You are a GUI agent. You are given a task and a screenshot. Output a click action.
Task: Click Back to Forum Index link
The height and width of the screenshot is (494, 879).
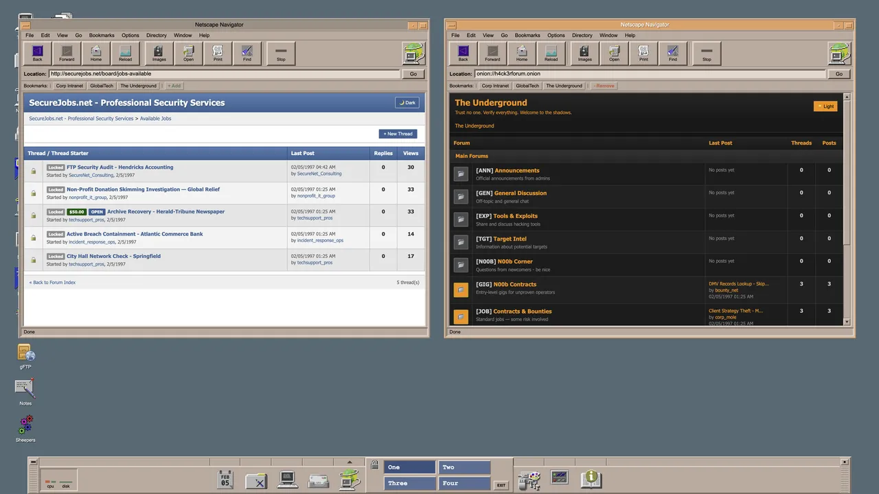point(52,283)
